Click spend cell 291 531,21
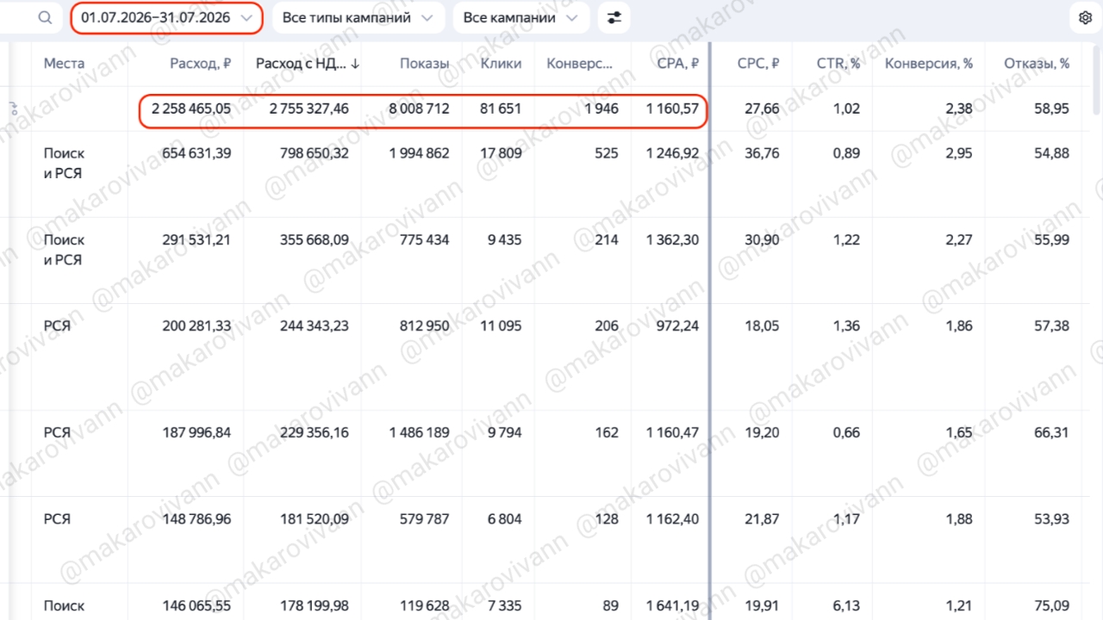Screen dimensions: 1103x620 196,240
